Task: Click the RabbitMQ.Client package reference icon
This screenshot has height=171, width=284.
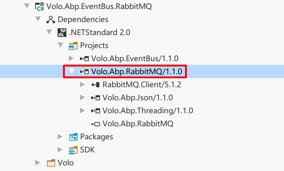Action: click(96, 84)
